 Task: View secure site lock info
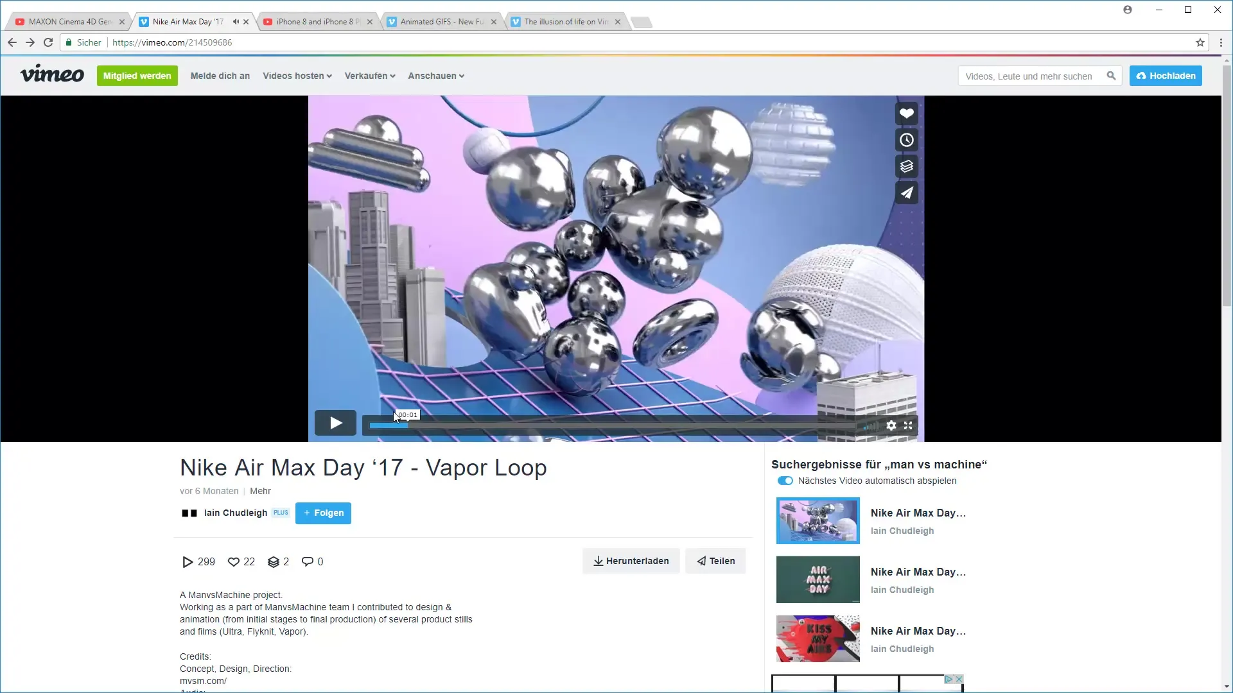[69, 42]
